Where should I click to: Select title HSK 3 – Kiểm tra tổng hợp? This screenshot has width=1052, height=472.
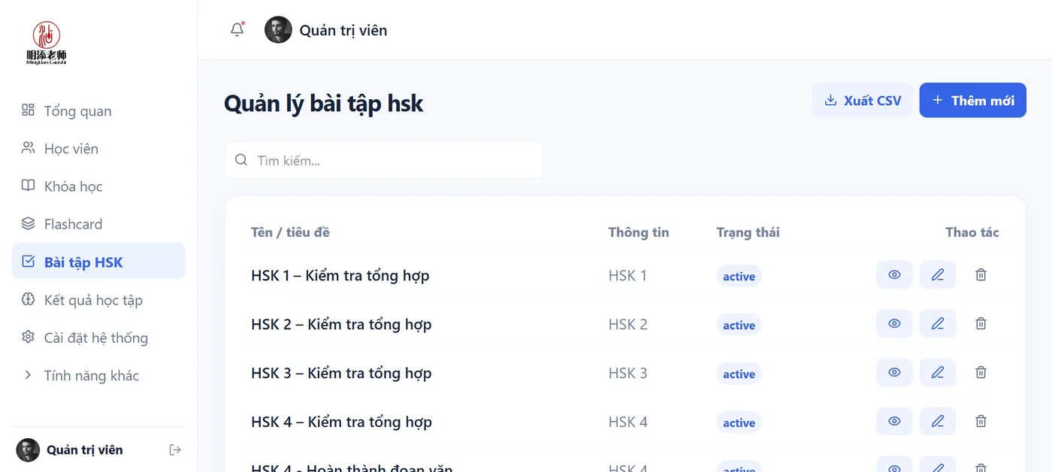[341, 374]
